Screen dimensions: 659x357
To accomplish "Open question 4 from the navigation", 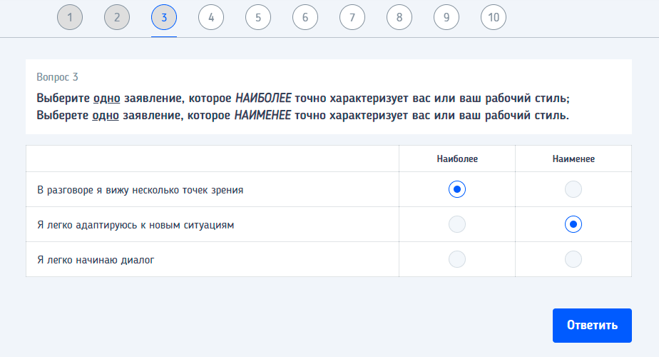I will coord(211,17).
